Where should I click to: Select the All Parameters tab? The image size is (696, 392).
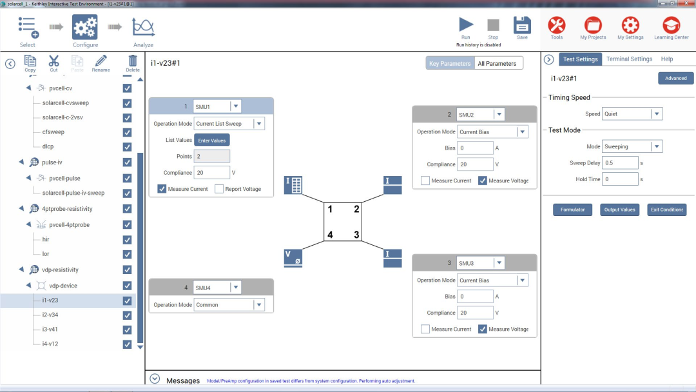[x=497, y=63]
